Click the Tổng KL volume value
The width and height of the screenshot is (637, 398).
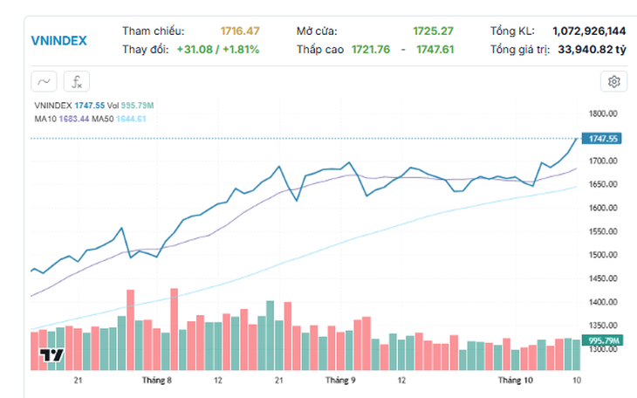click(589, 31)
